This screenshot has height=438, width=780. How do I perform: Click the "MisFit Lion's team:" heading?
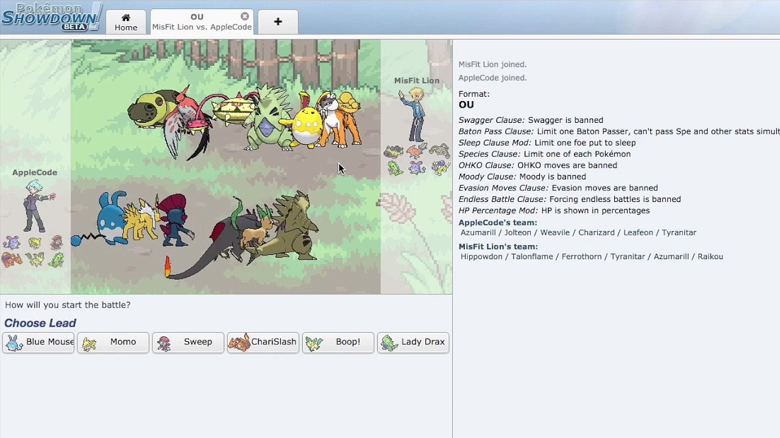click(498, 246)
